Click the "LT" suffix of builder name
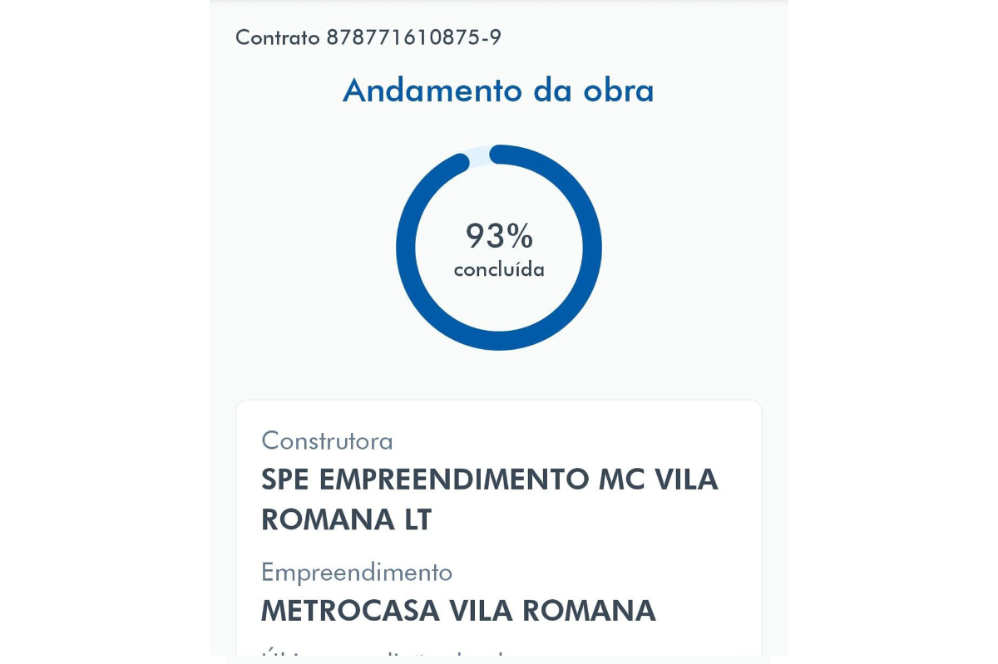Viewport: 998px width, 664px height. [x=417, y=519]
